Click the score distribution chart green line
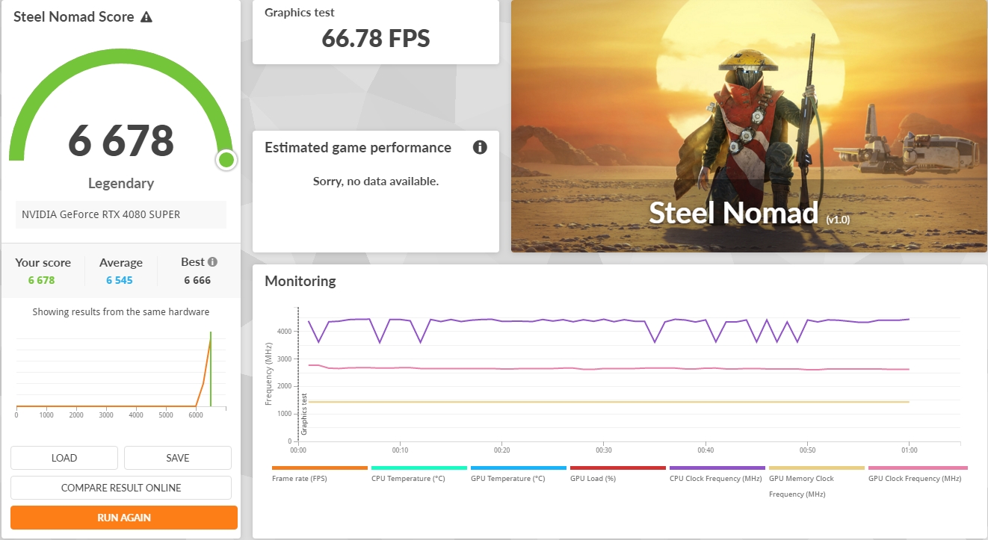The image size is (988, 540). coord(211,370)
